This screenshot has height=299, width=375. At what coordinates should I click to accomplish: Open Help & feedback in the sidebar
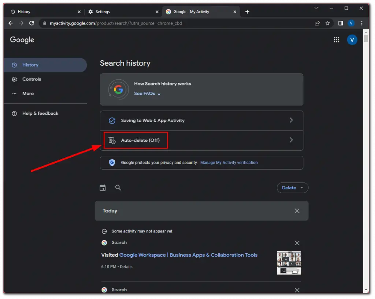(40, 113)
